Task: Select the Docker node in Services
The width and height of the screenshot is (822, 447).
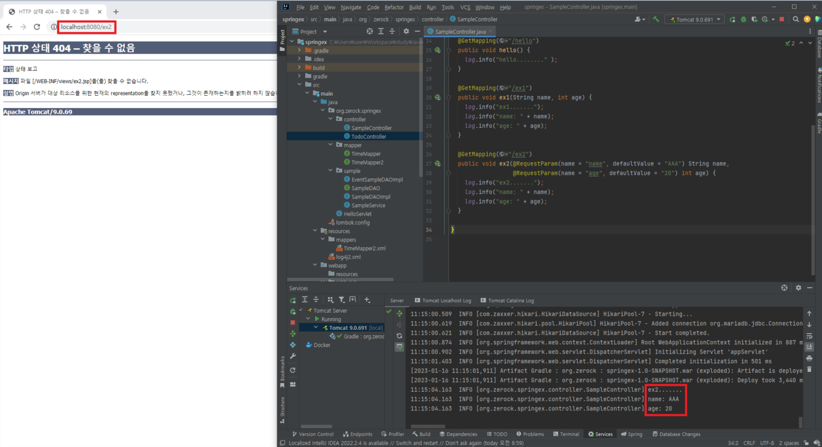Action: click(318, 345)
